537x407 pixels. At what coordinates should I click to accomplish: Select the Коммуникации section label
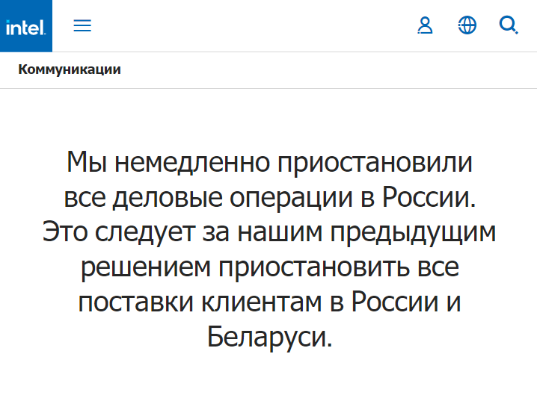70,70
